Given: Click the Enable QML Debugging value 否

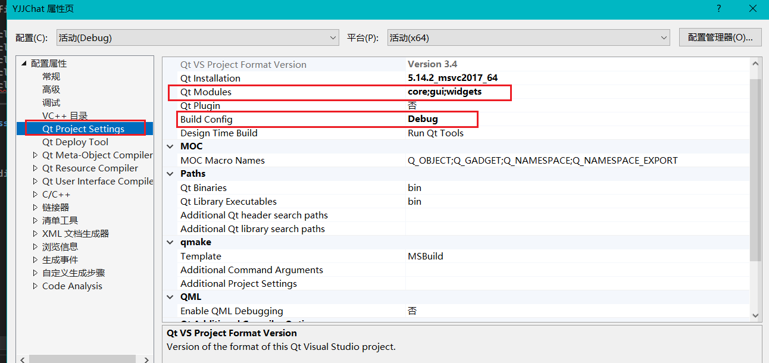Looking at the screenshot, I should (x=412, y=311).
